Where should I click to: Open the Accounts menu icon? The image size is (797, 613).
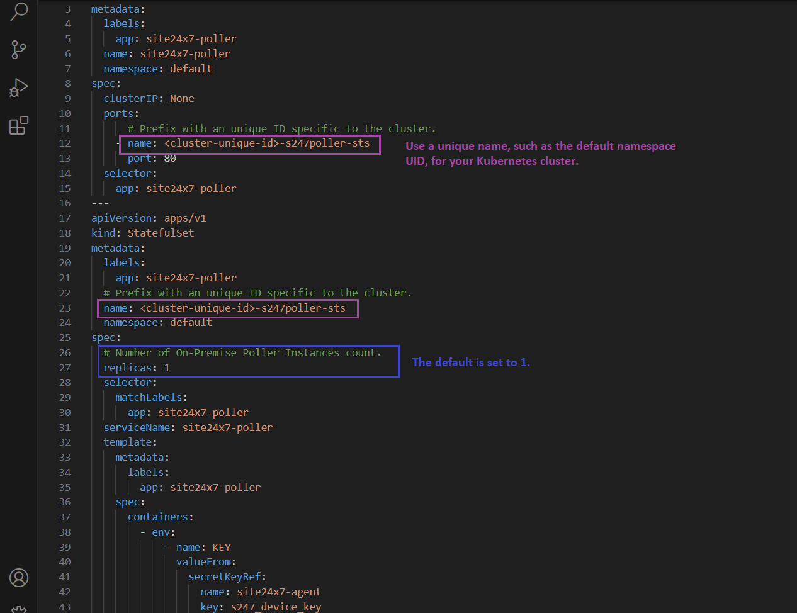pyautogui.click(x=19, y=577)
